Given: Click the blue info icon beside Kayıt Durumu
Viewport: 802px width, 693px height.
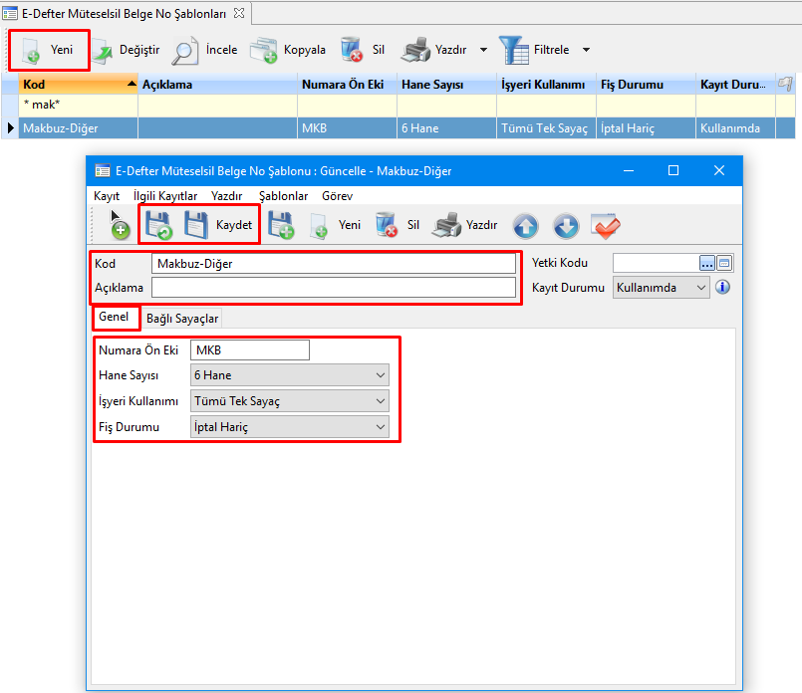Looking at the screenshot, I should 723,288.
